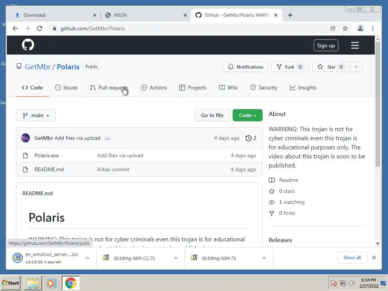Open File Explorer from the taskbar

point(33,283)
